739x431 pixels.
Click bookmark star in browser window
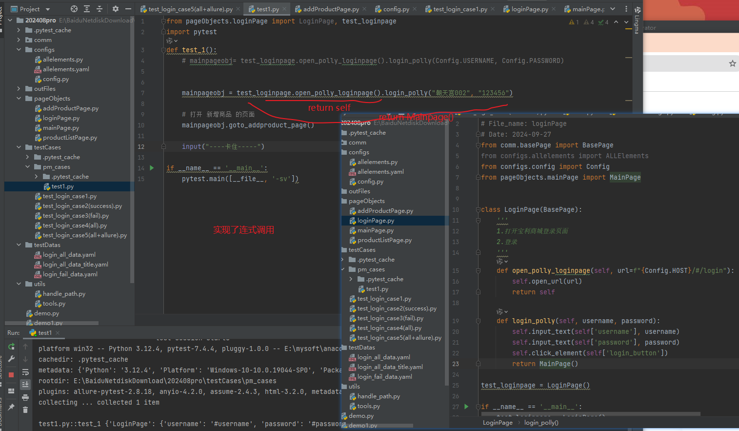(x=732, y=63)
